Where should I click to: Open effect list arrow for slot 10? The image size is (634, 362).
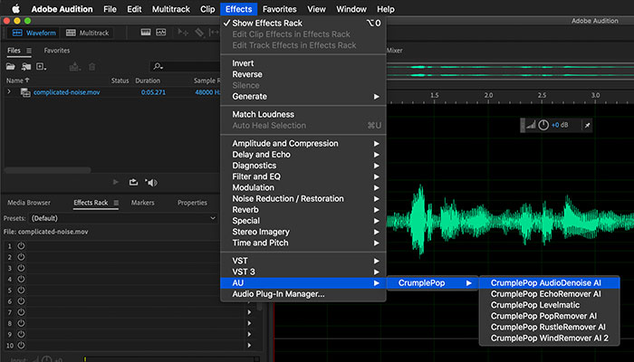[249, 346]
